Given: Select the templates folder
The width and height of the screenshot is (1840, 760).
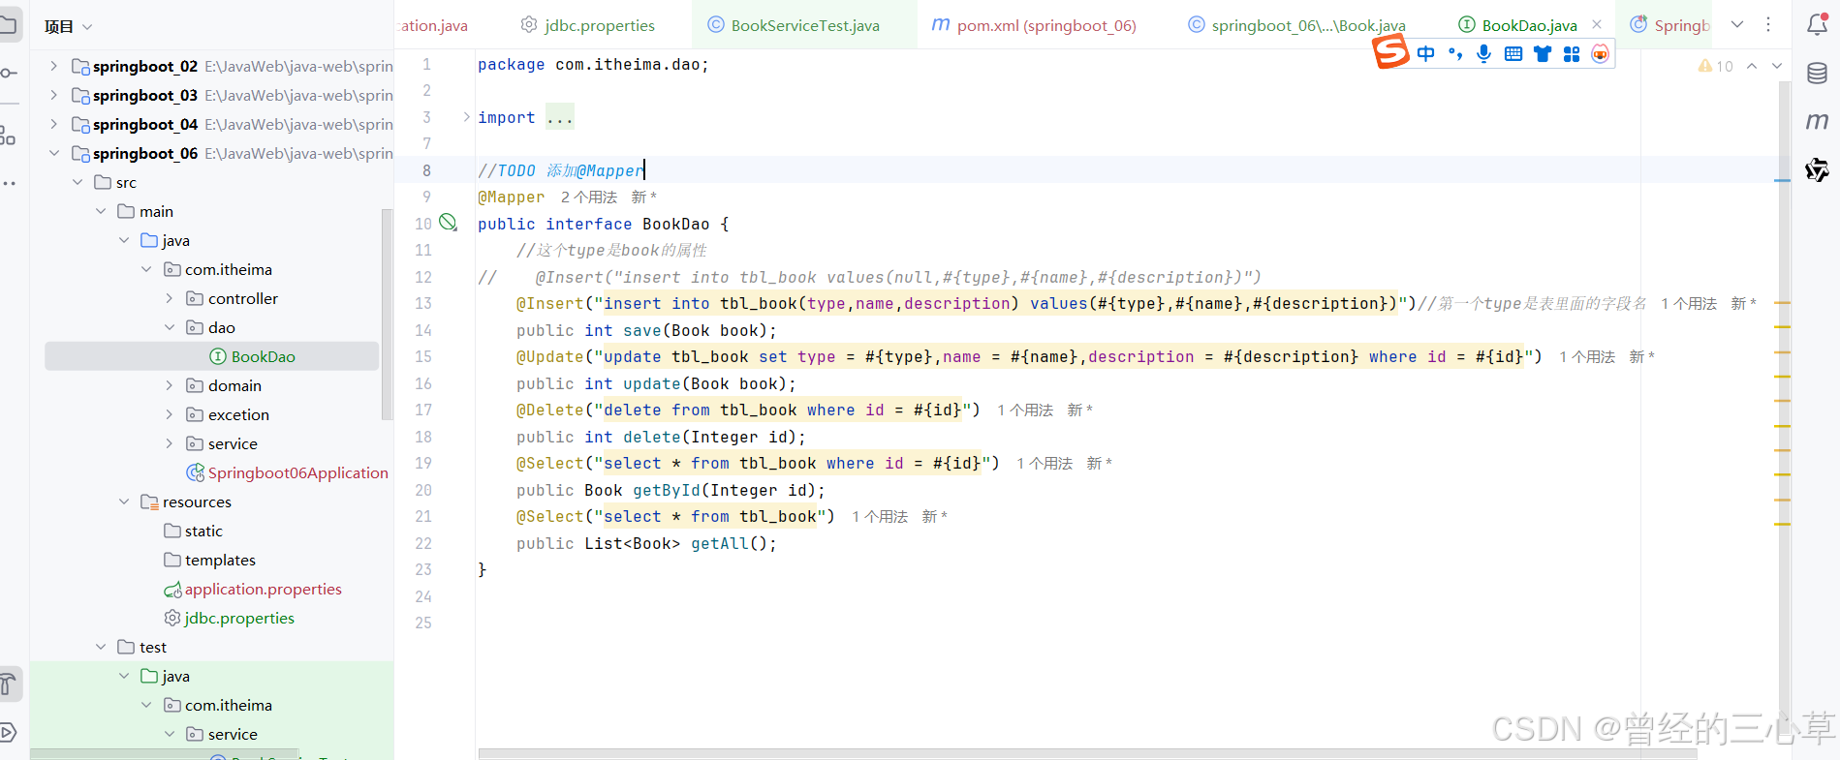Looking at the screenshot, I should (210, 560).
